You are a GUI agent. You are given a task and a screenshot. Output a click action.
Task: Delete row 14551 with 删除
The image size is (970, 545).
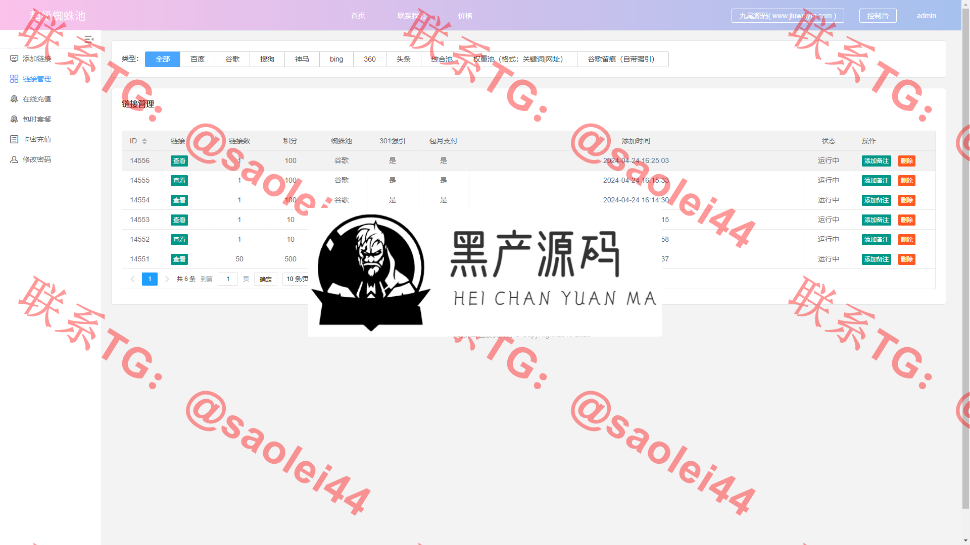pos(907,259)
